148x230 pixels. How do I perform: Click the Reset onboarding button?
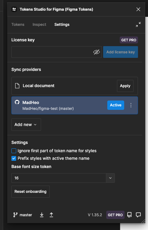(x=30, y=191)
